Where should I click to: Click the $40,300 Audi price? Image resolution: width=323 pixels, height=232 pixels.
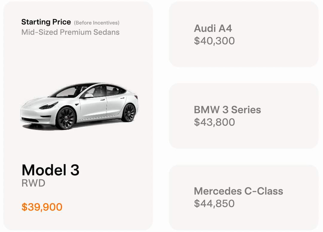[x=214, y=41]
